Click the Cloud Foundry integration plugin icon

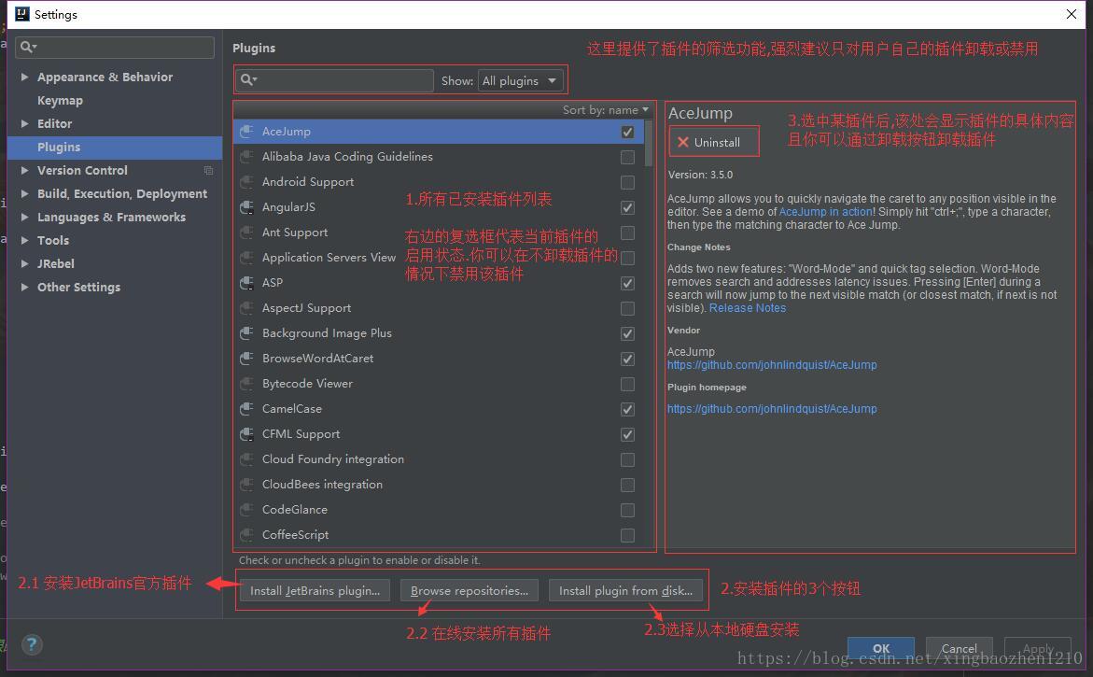pyautogui.click(x=246, y=459)
